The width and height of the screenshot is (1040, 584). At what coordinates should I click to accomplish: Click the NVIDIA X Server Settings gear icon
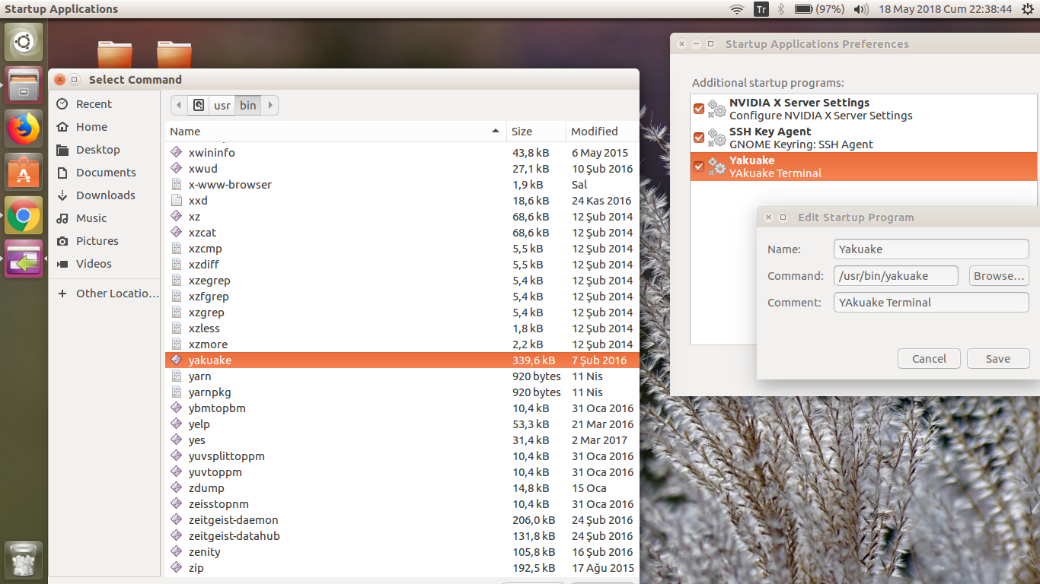(x=716, y=109)
